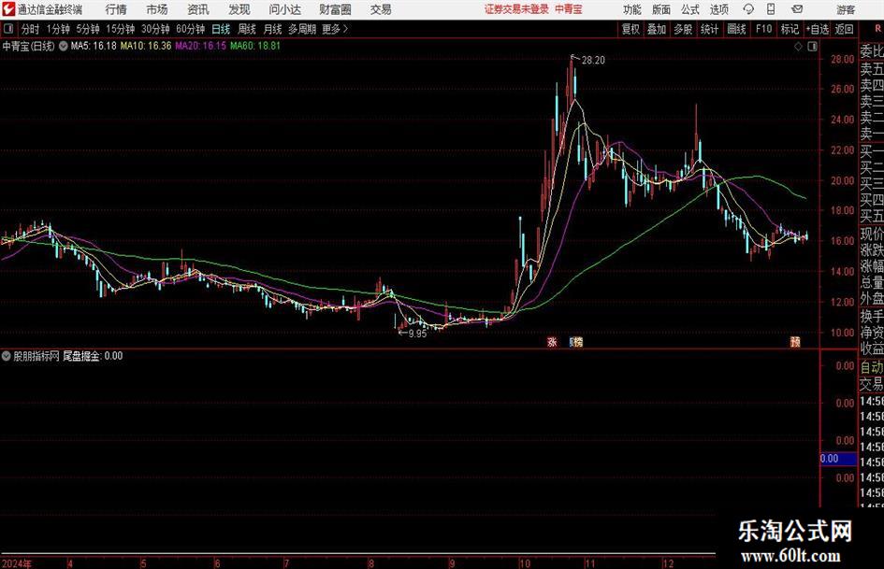Open the F10 company info button
The image size is (884, 569).
click(763, 29)
